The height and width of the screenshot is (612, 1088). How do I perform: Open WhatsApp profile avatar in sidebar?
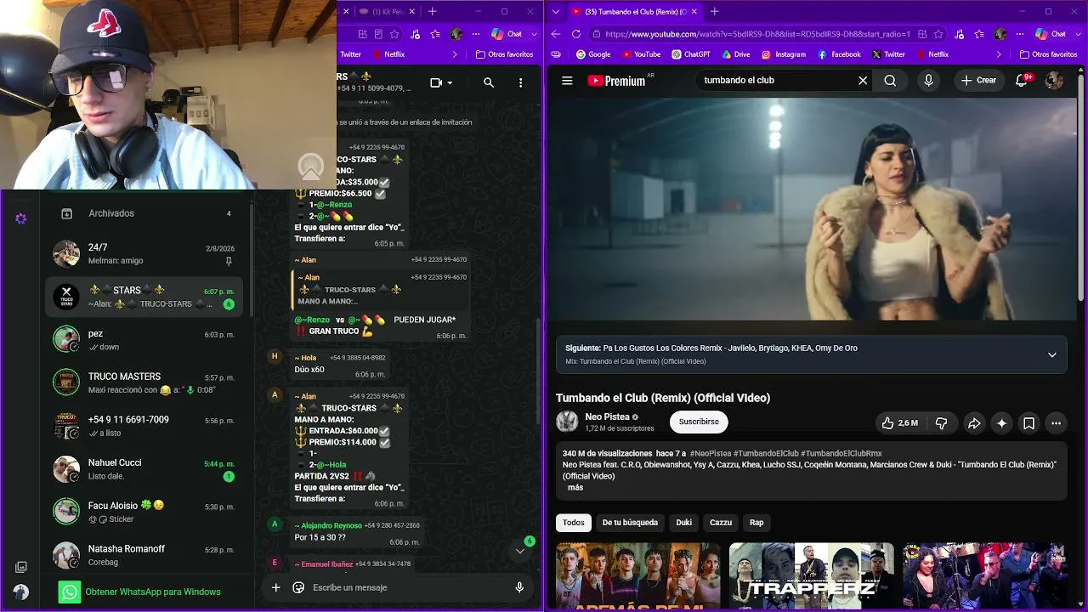[x=21, y=592]
